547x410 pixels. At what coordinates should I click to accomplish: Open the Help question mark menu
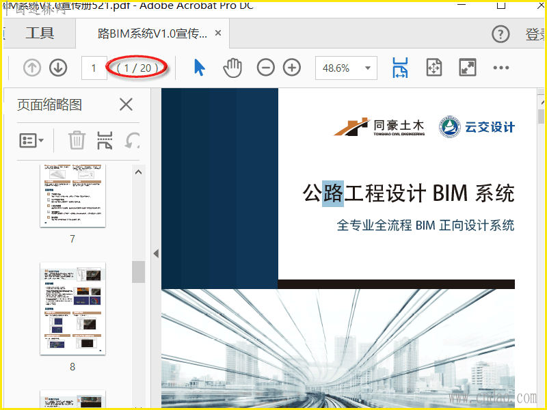pyautogui.click(x=501, y=34)
